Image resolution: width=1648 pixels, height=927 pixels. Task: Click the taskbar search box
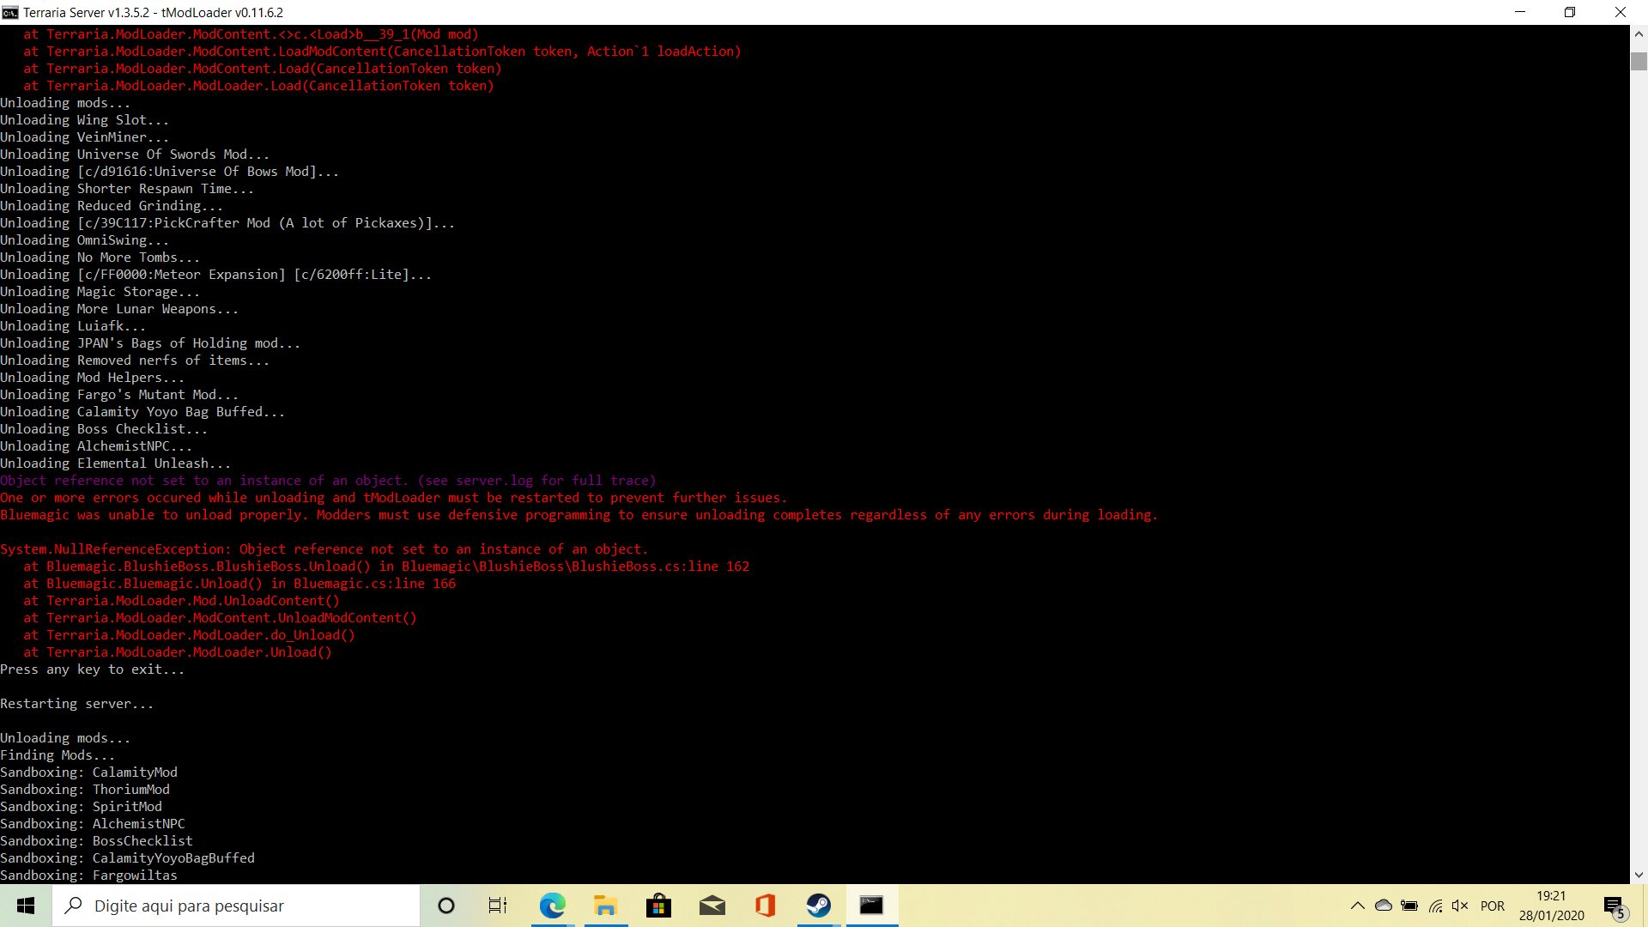click(x=236, y=906)
